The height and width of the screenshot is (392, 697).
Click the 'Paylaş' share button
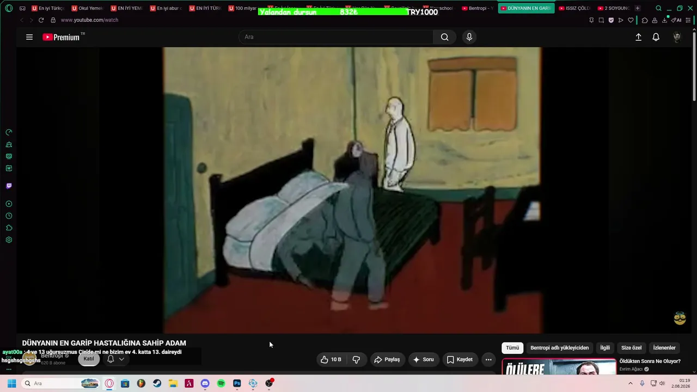387,359
